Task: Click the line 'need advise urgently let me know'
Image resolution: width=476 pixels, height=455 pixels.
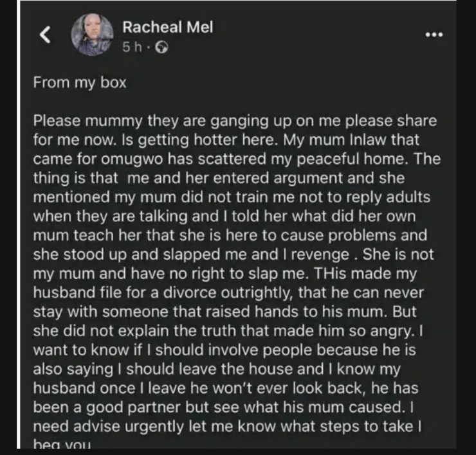Action: tap(227, 427)
